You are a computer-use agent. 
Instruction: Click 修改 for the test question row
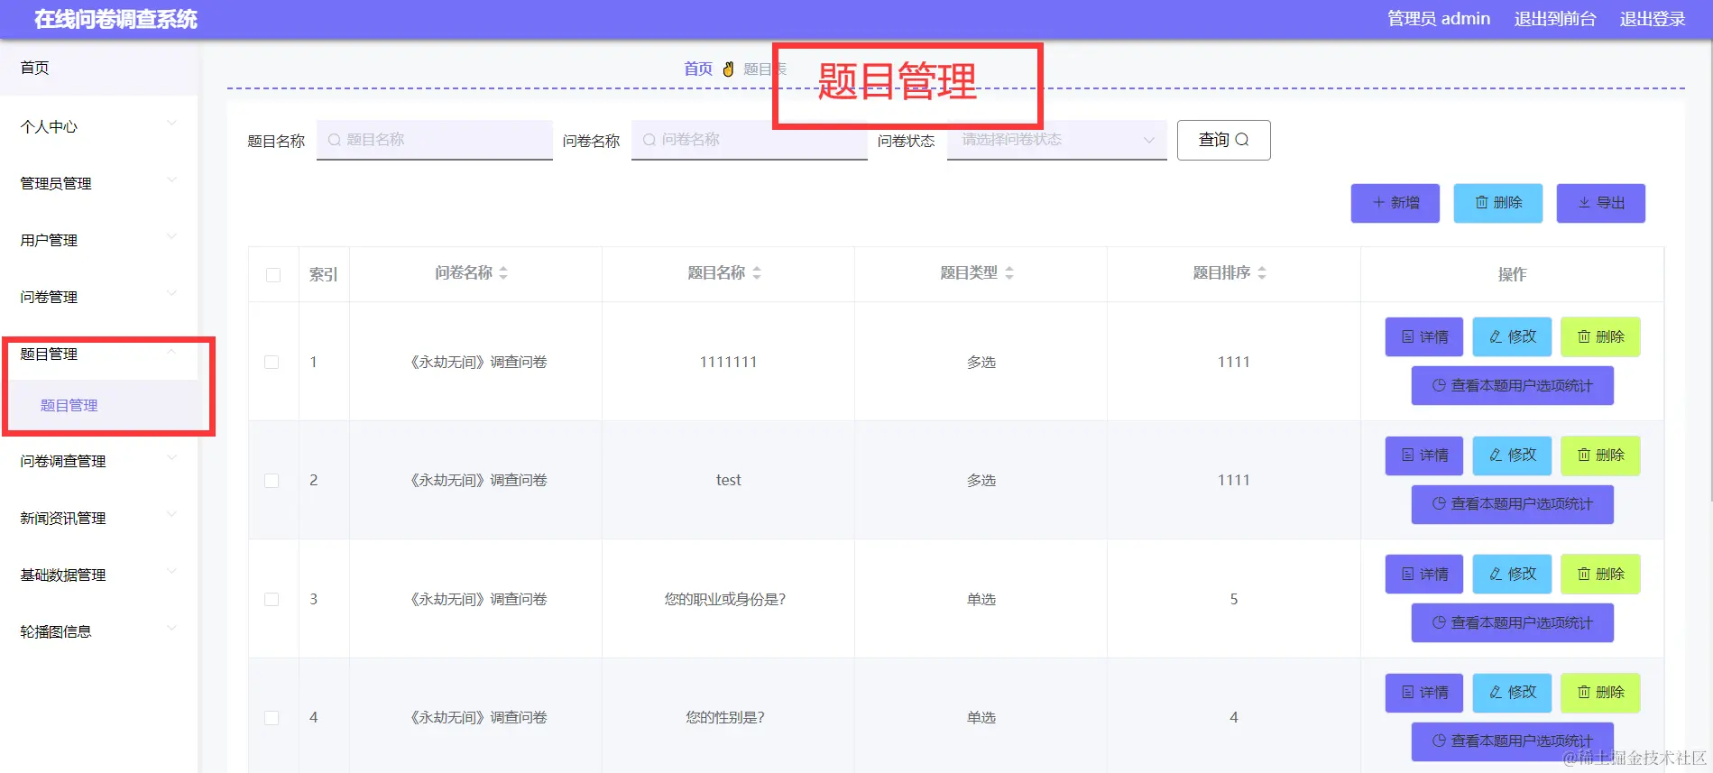pos(1512,456)
